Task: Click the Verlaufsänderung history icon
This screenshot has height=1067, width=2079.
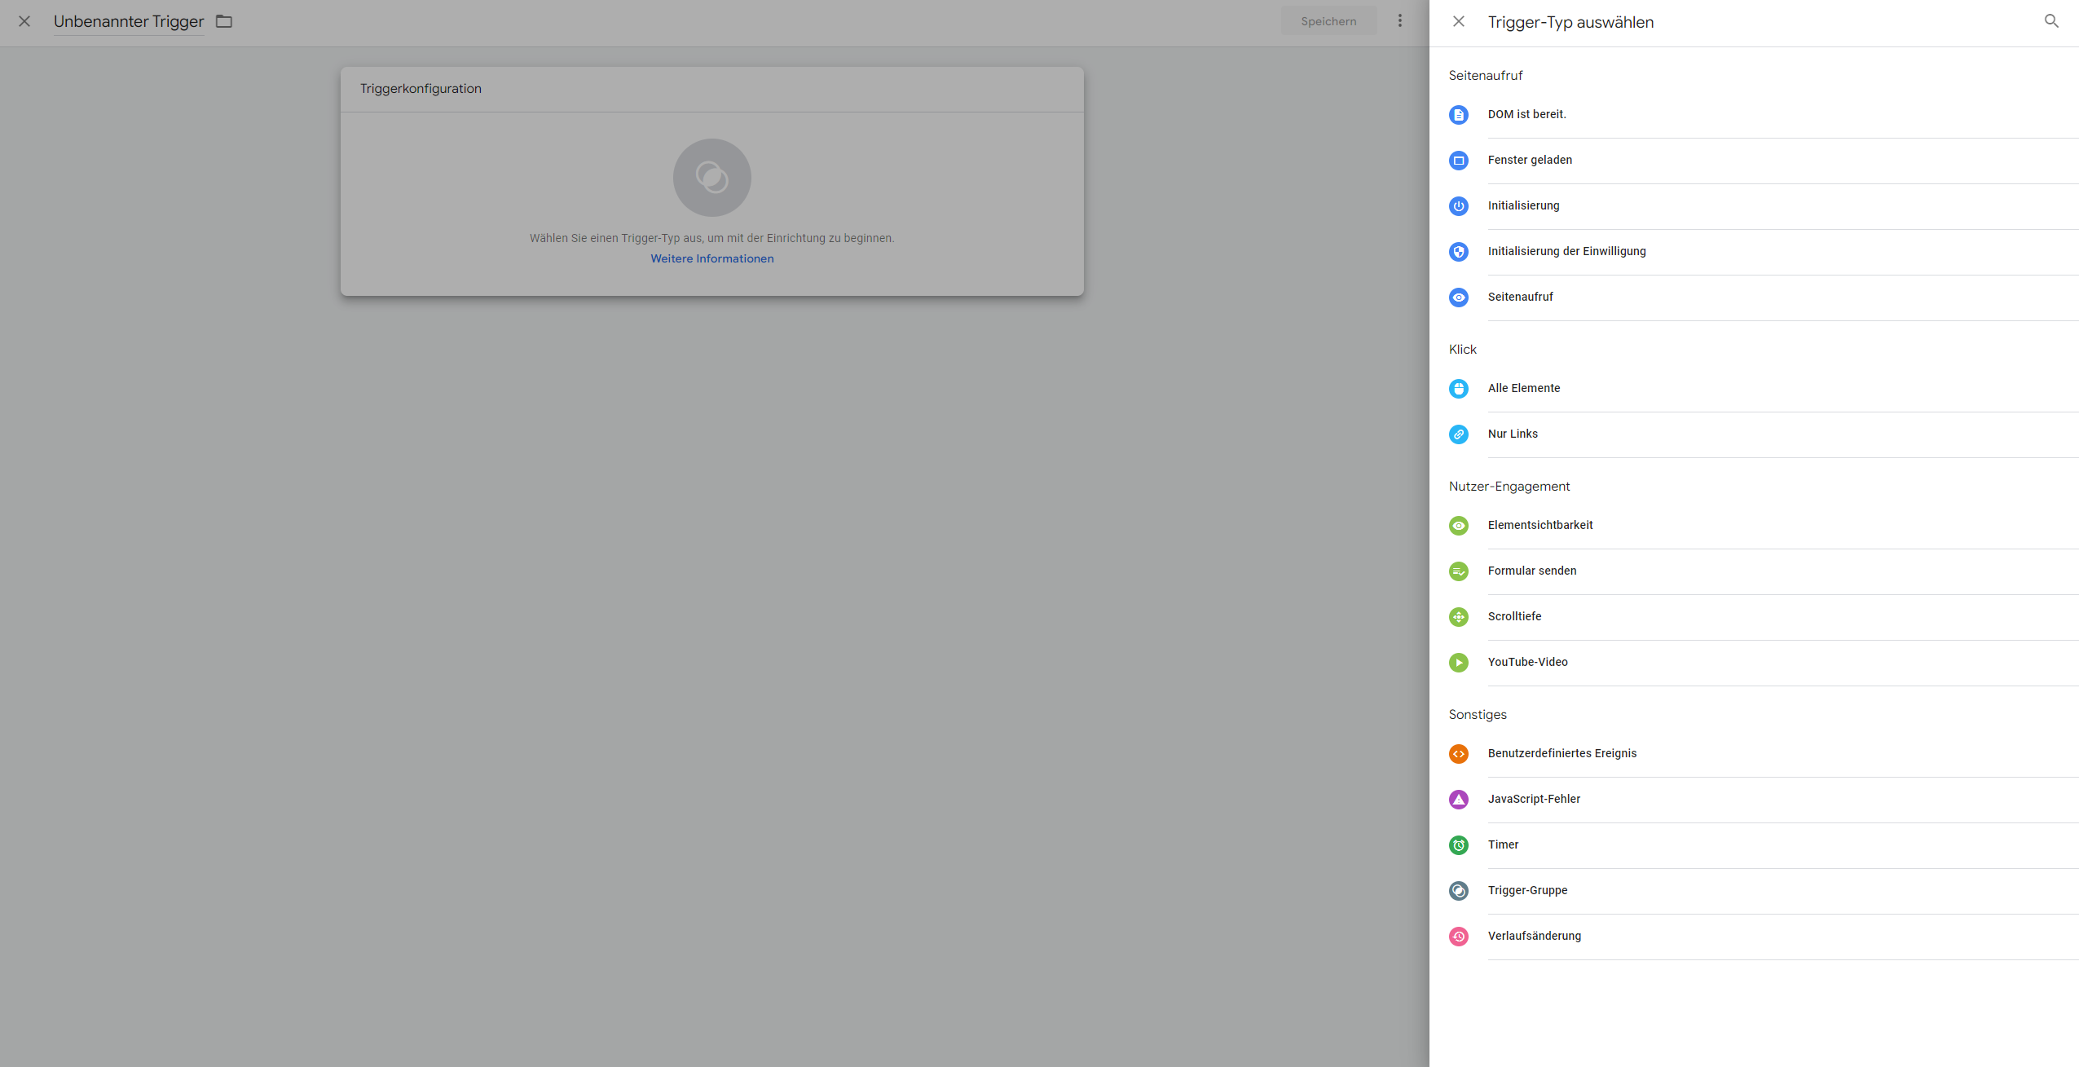Action: point(1459,937)
